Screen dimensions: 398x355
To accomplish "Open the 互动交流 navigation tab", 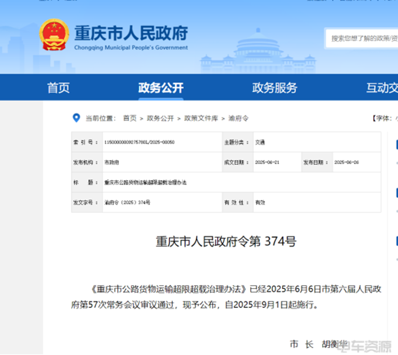I will point(382,87).
